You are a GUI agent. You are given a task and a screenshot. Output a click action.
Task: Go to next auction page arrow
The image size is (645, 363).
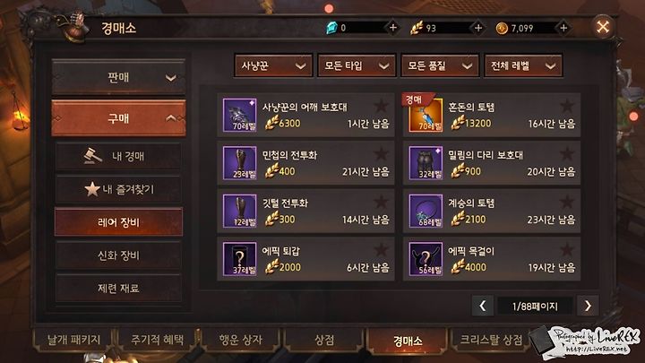(x=588, y=306)
